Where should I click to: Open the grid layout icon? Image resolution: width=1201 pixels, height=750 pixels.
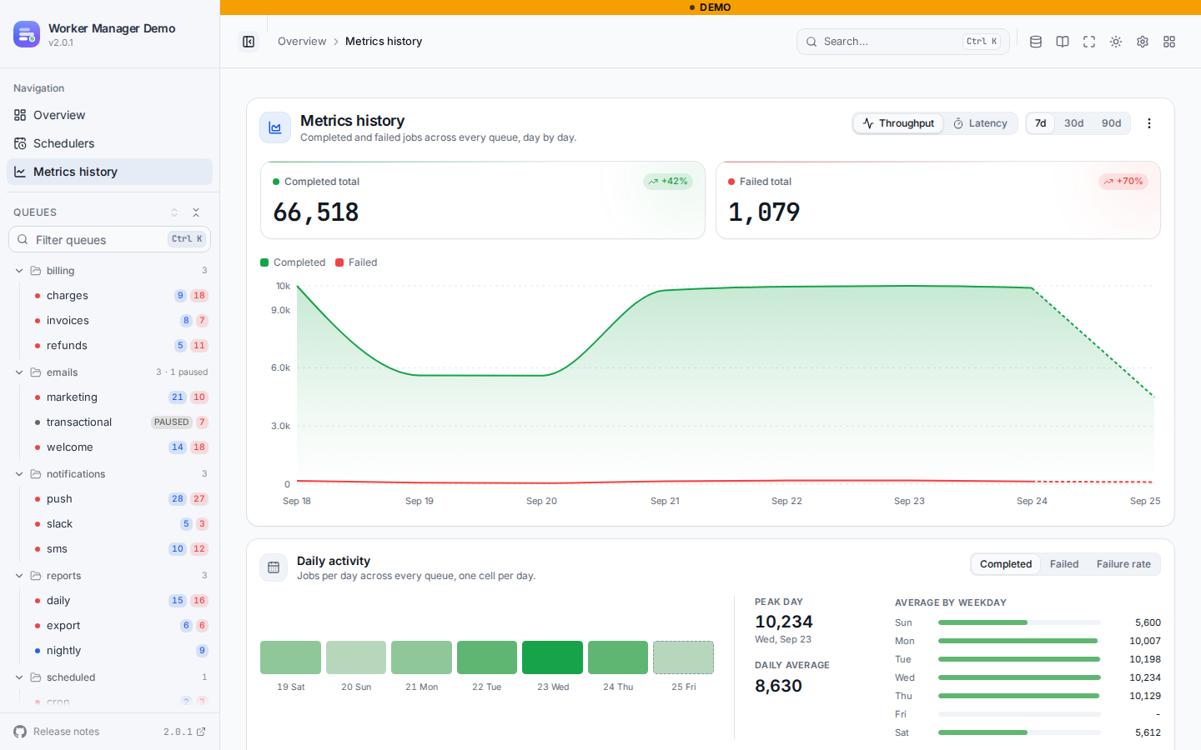[1169, 42]
